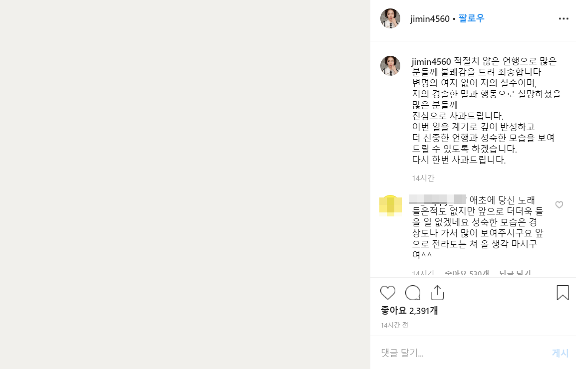Click the 14시간 전 post timestamp

(x=394, y=325)
